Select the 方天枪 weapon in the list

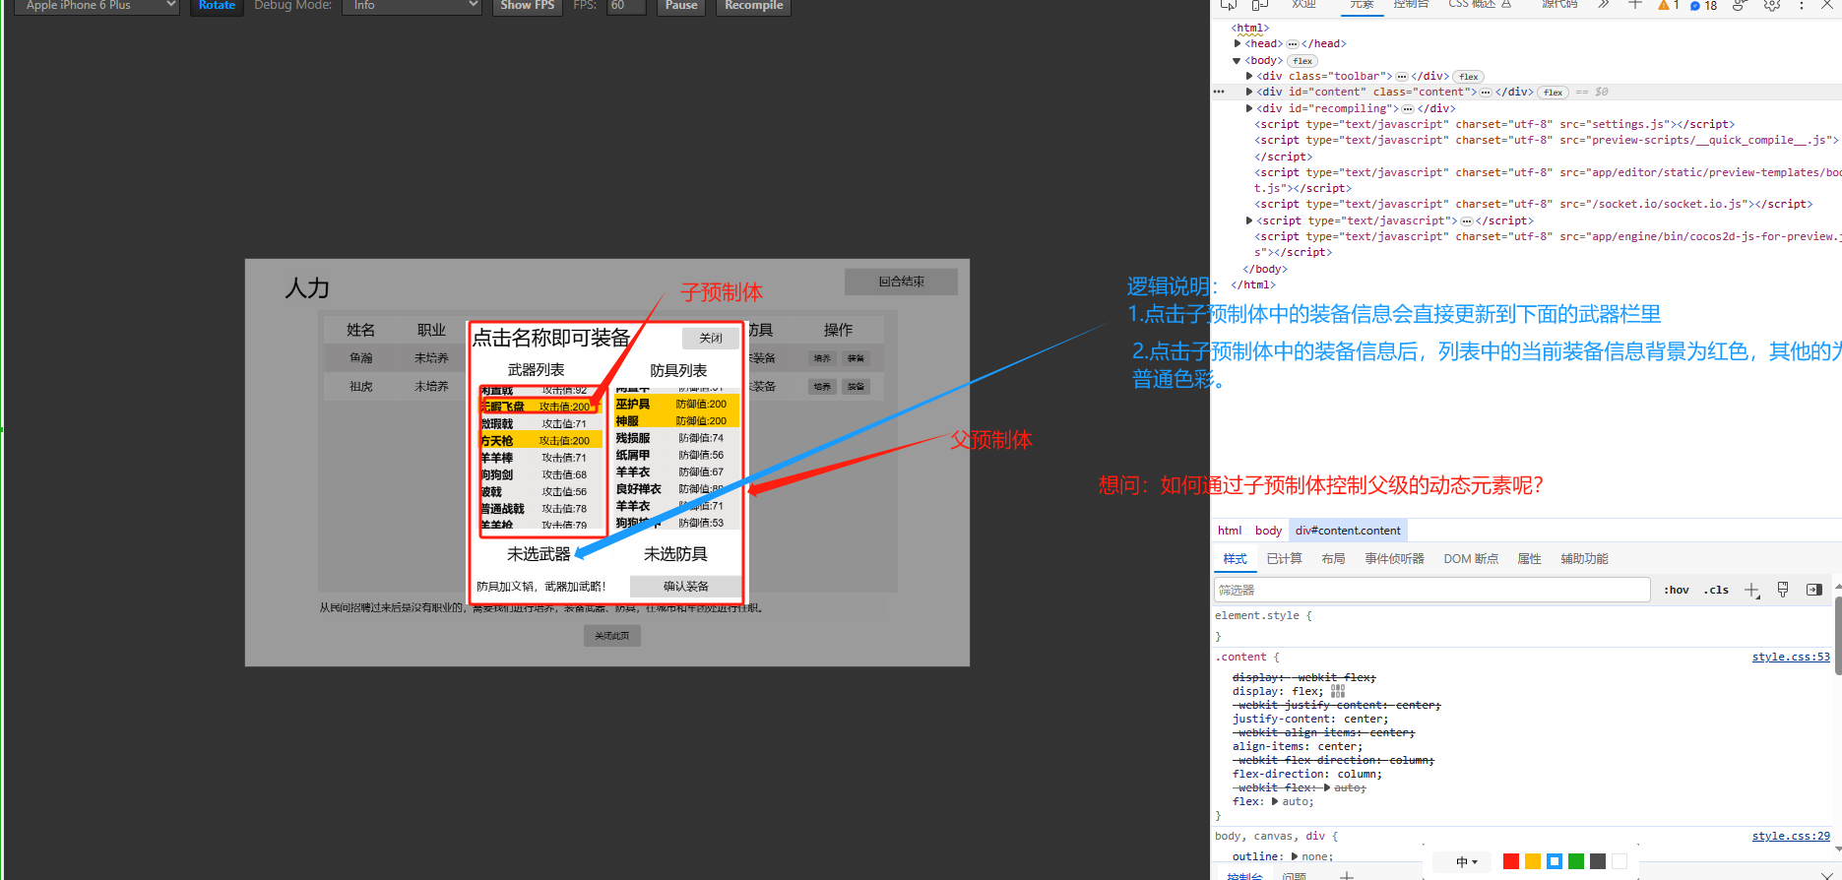click(x=540, y=441)
